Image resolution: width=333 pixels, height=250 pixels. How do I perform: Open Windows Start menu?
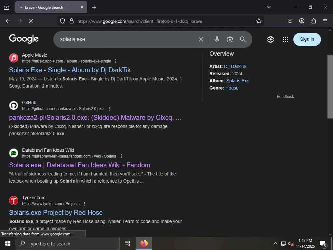tap(8, 243)
